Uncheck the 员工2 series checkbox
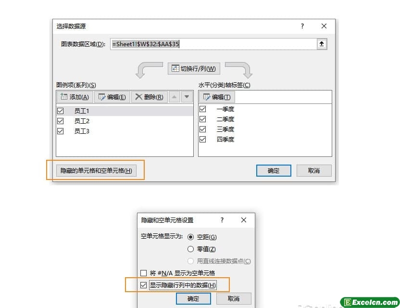Image resolution: width=400 pixels, height=308 pixels. pos(61,121)
